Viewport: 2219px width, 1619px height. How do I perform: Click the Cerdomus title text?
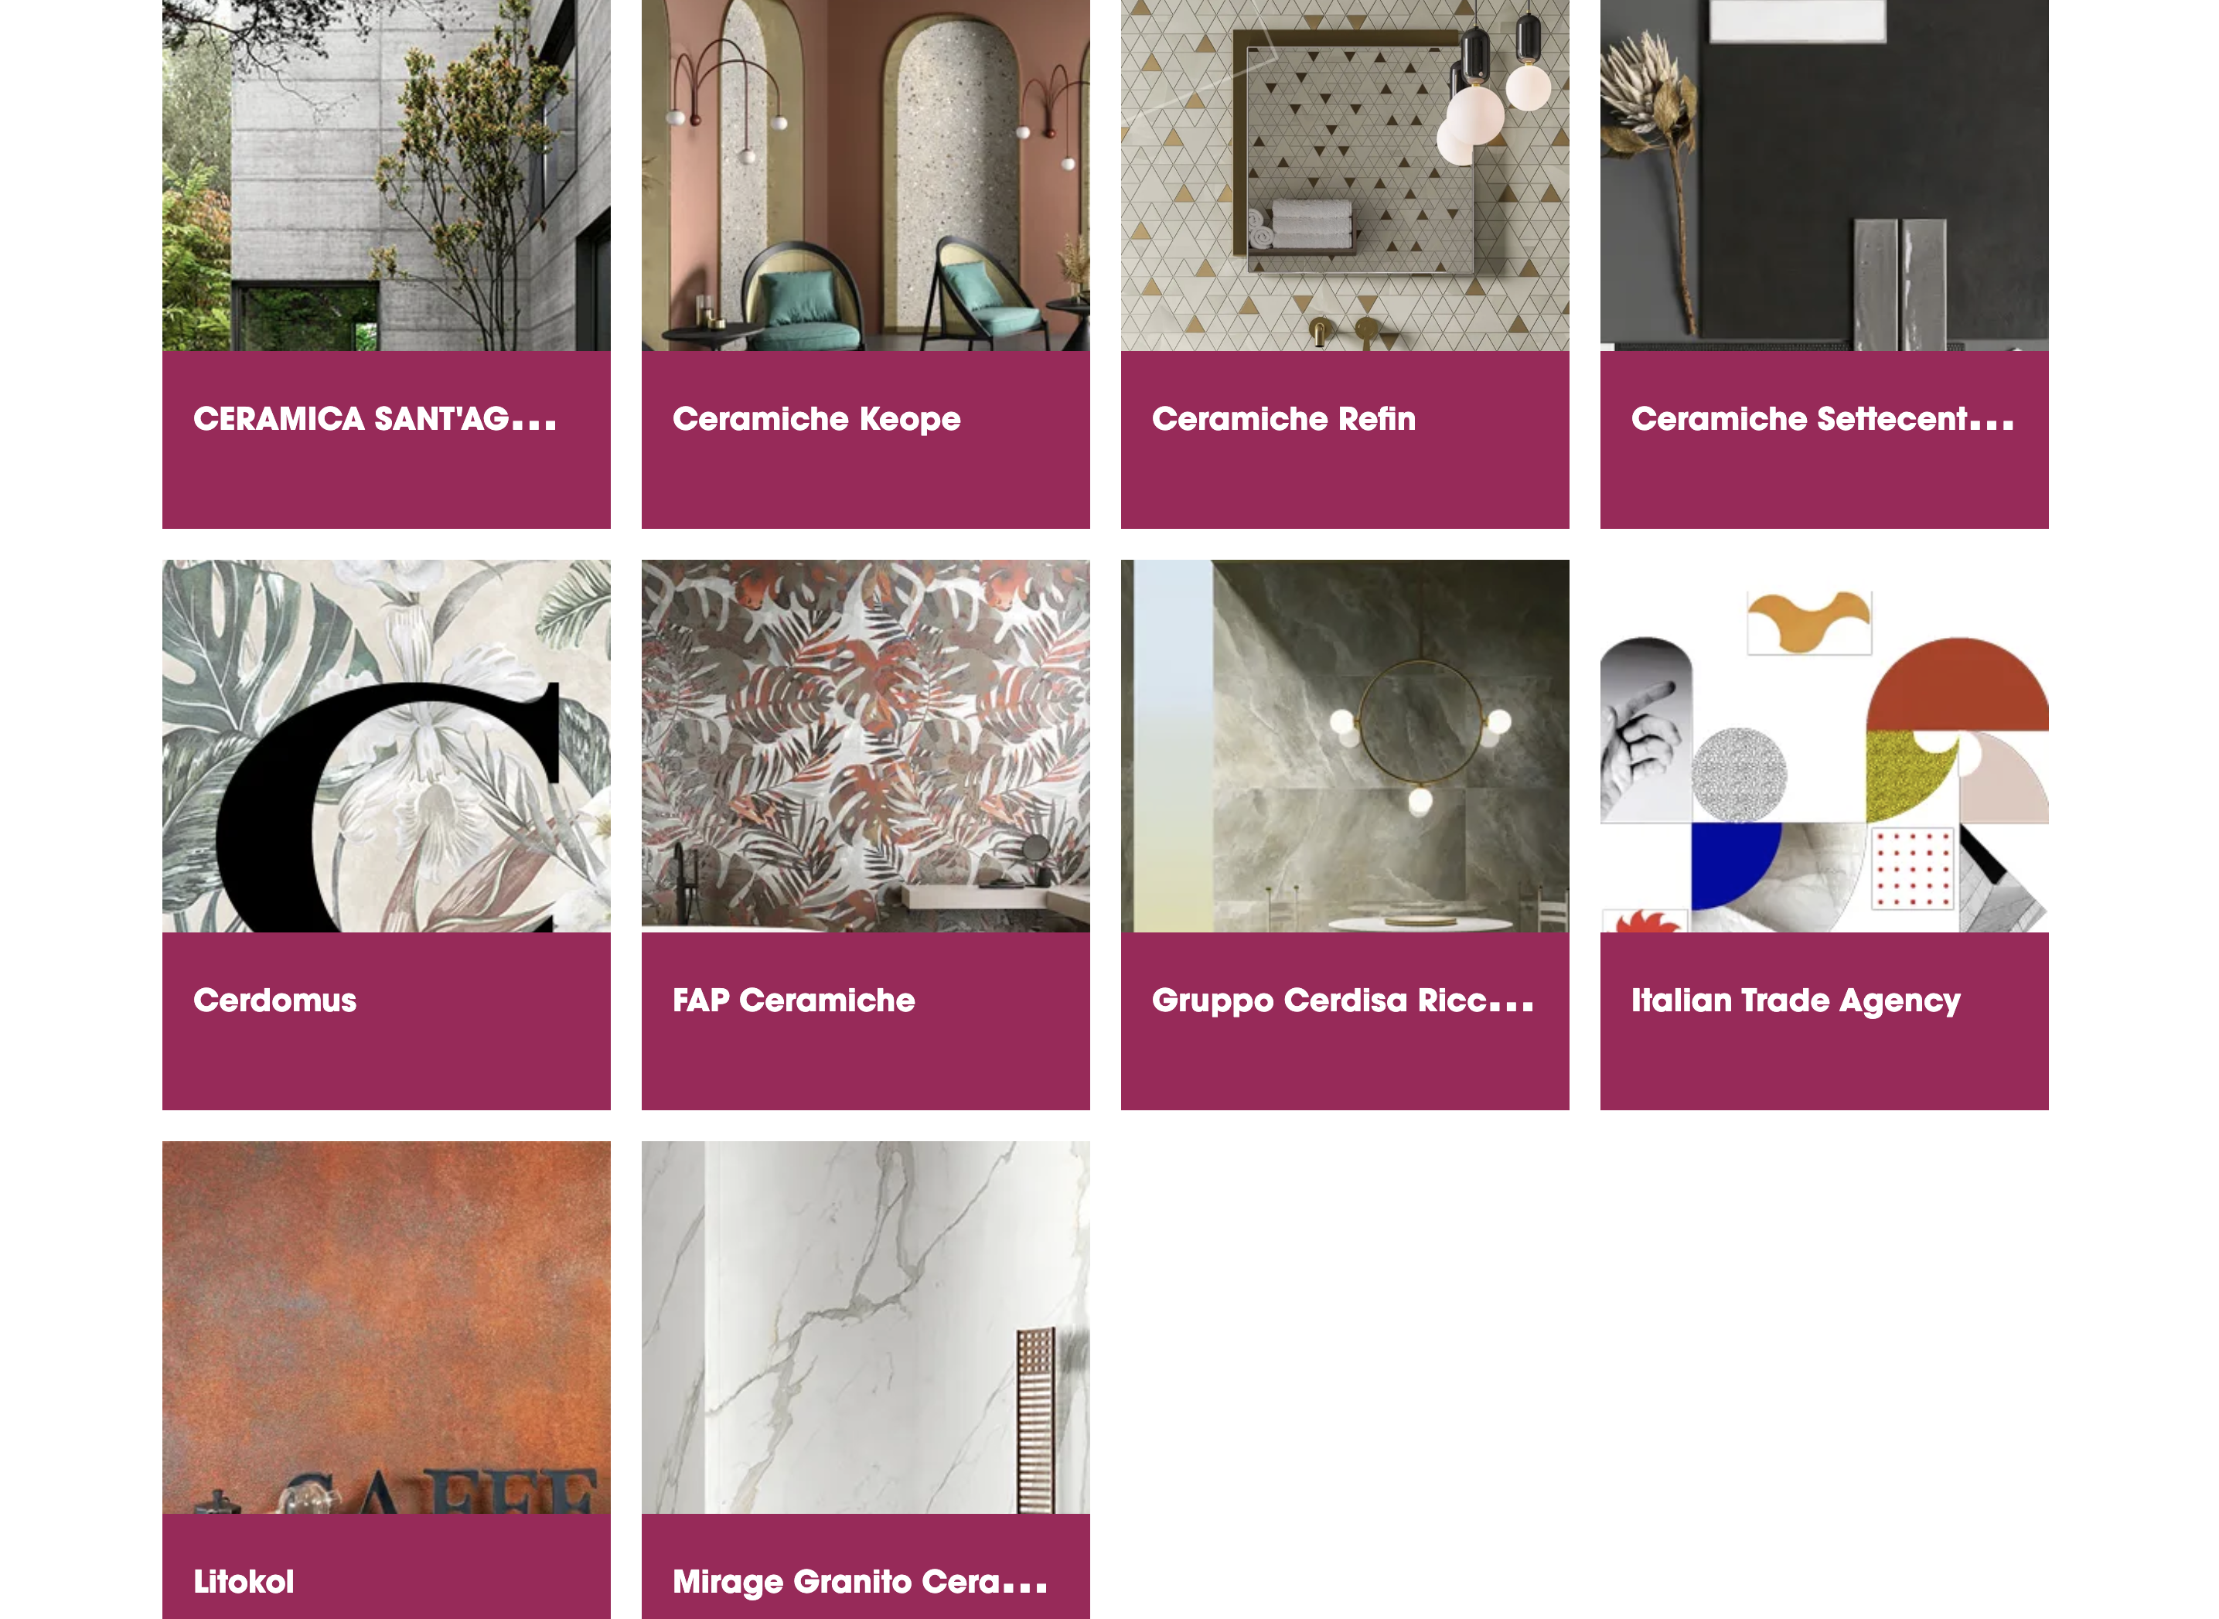pos(274,1000)
